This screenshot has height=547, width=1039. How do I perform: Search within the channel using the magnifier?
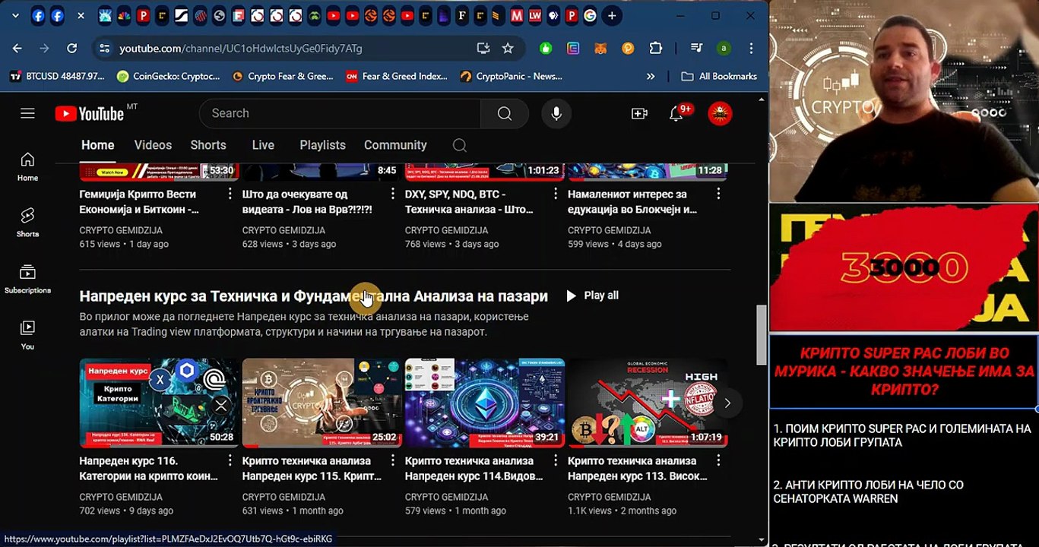(x=460, y=145)
